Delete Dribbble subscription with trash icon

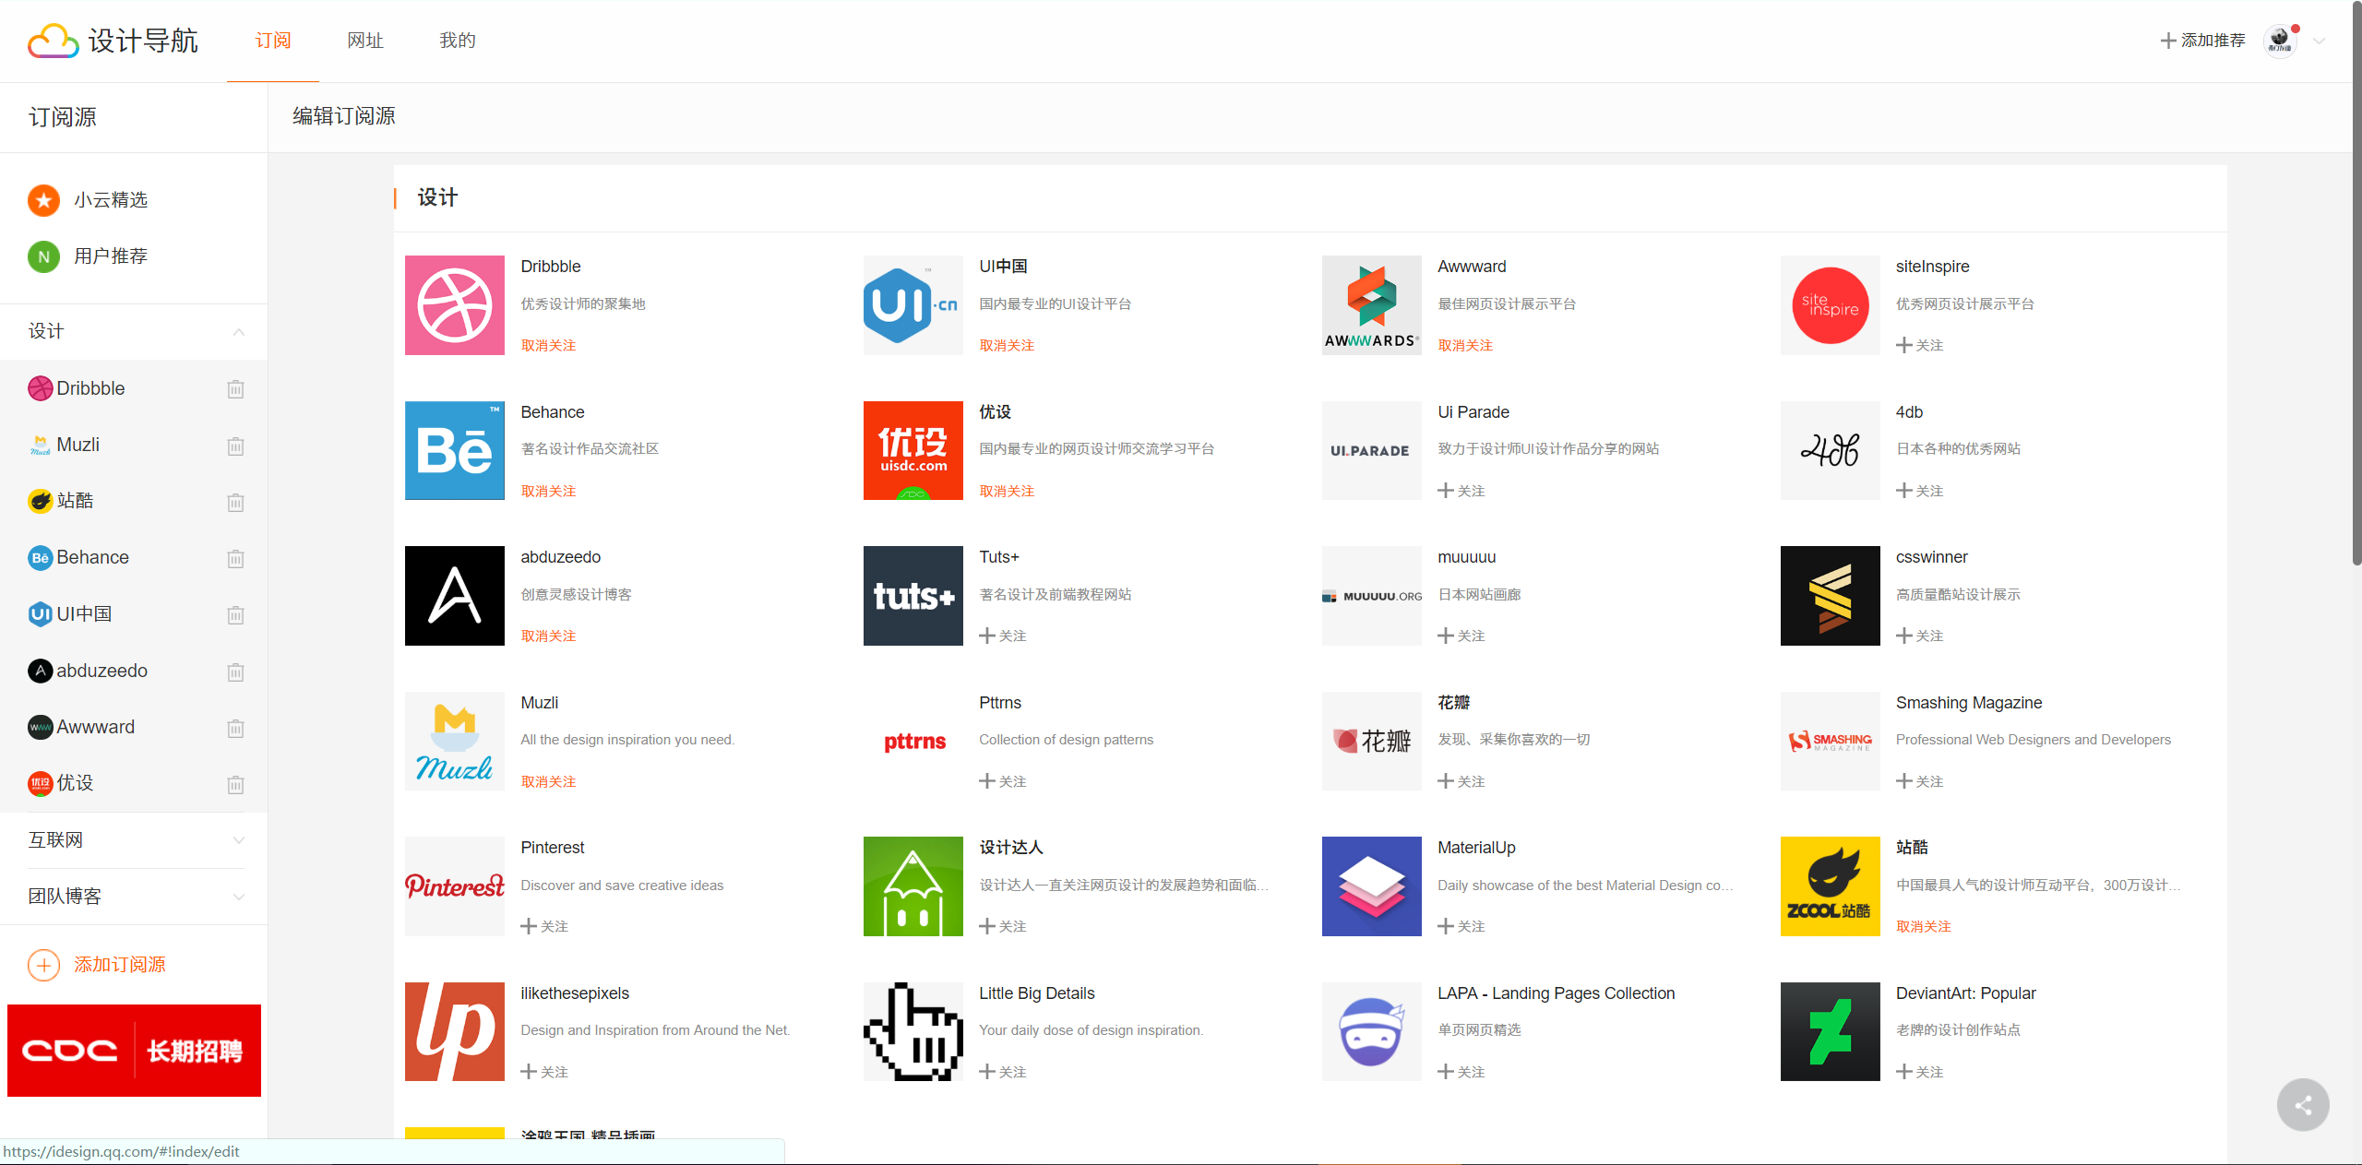(x=235, y=389)
